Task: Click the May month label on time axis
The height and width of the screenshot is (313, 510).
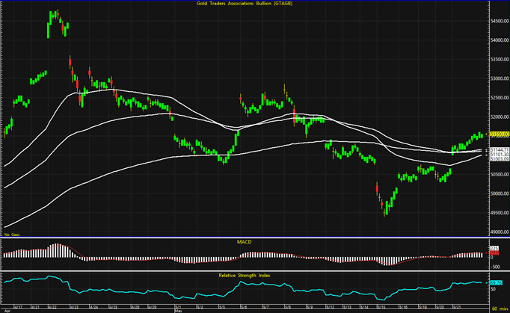Action: [178, 310]
